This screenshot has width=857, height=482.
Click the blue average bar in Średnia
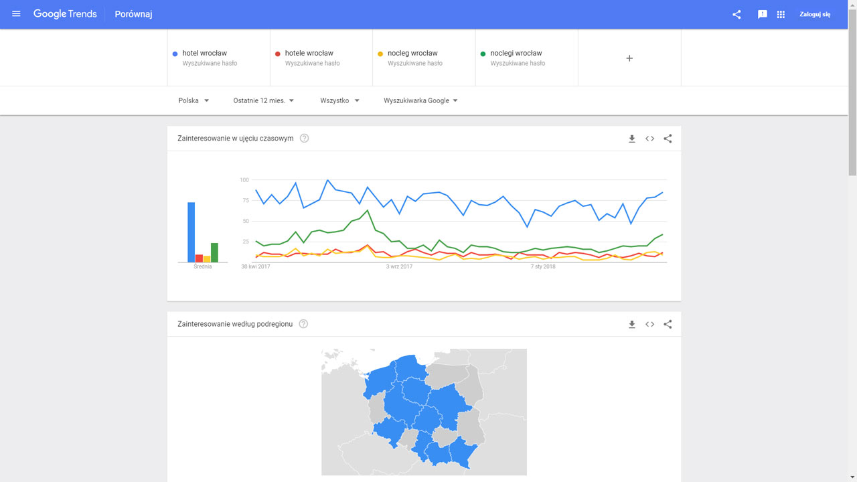pos(191,232)
